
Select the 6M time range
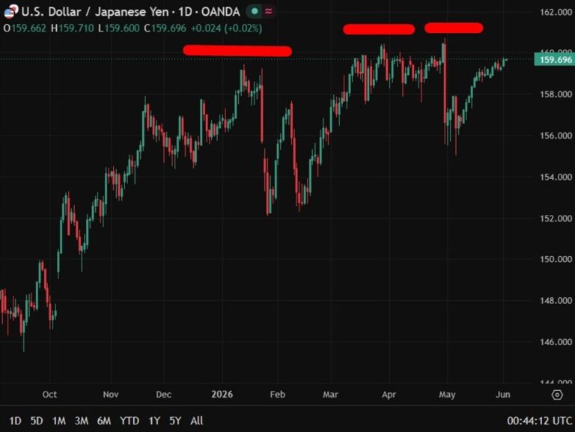104,421
